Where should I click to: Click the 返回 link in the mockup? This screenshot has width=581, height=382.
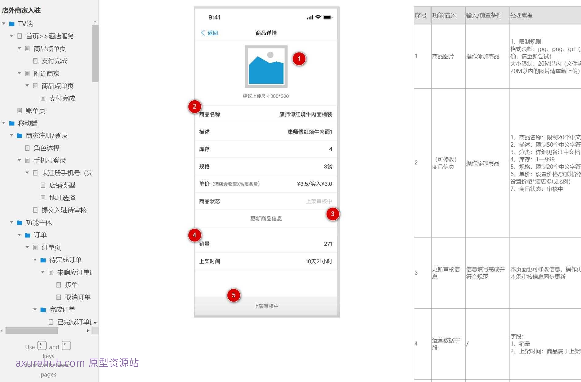pyautogui.click(x=212, y=33)
